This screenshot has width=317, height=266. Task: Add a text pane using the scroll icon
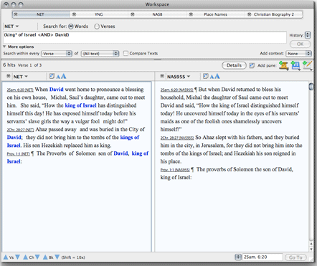(283, 65)
